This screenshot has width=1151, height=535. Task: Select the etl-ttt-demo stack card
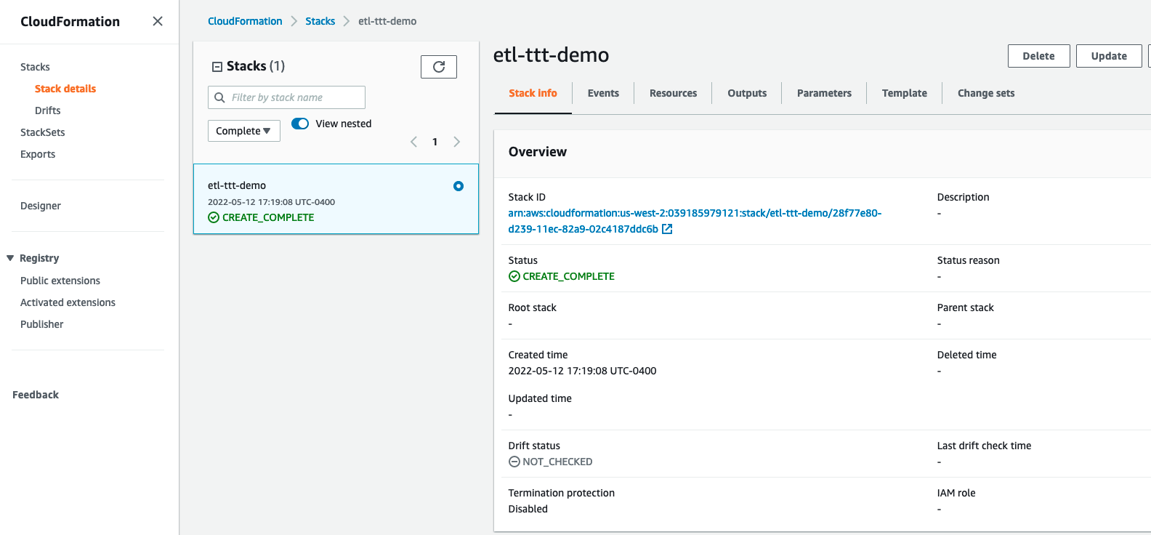tap(336, 199)
